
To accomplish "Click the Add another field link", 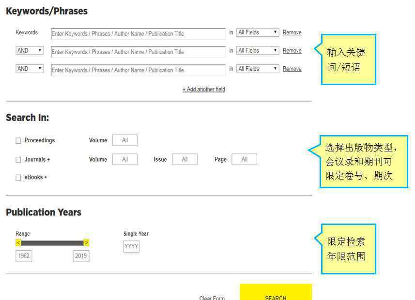I will [204, 89].
